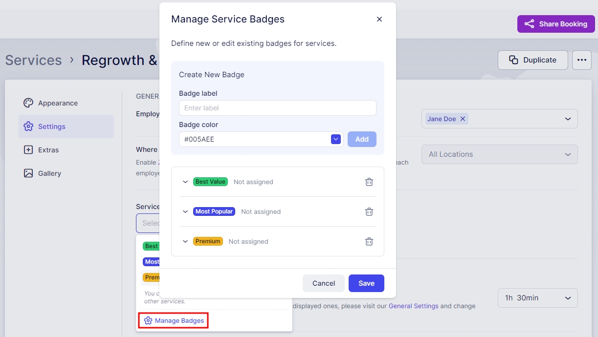Remove Jane Doe from employees
This screenshot has width=598, height=337.
[463, 119]
